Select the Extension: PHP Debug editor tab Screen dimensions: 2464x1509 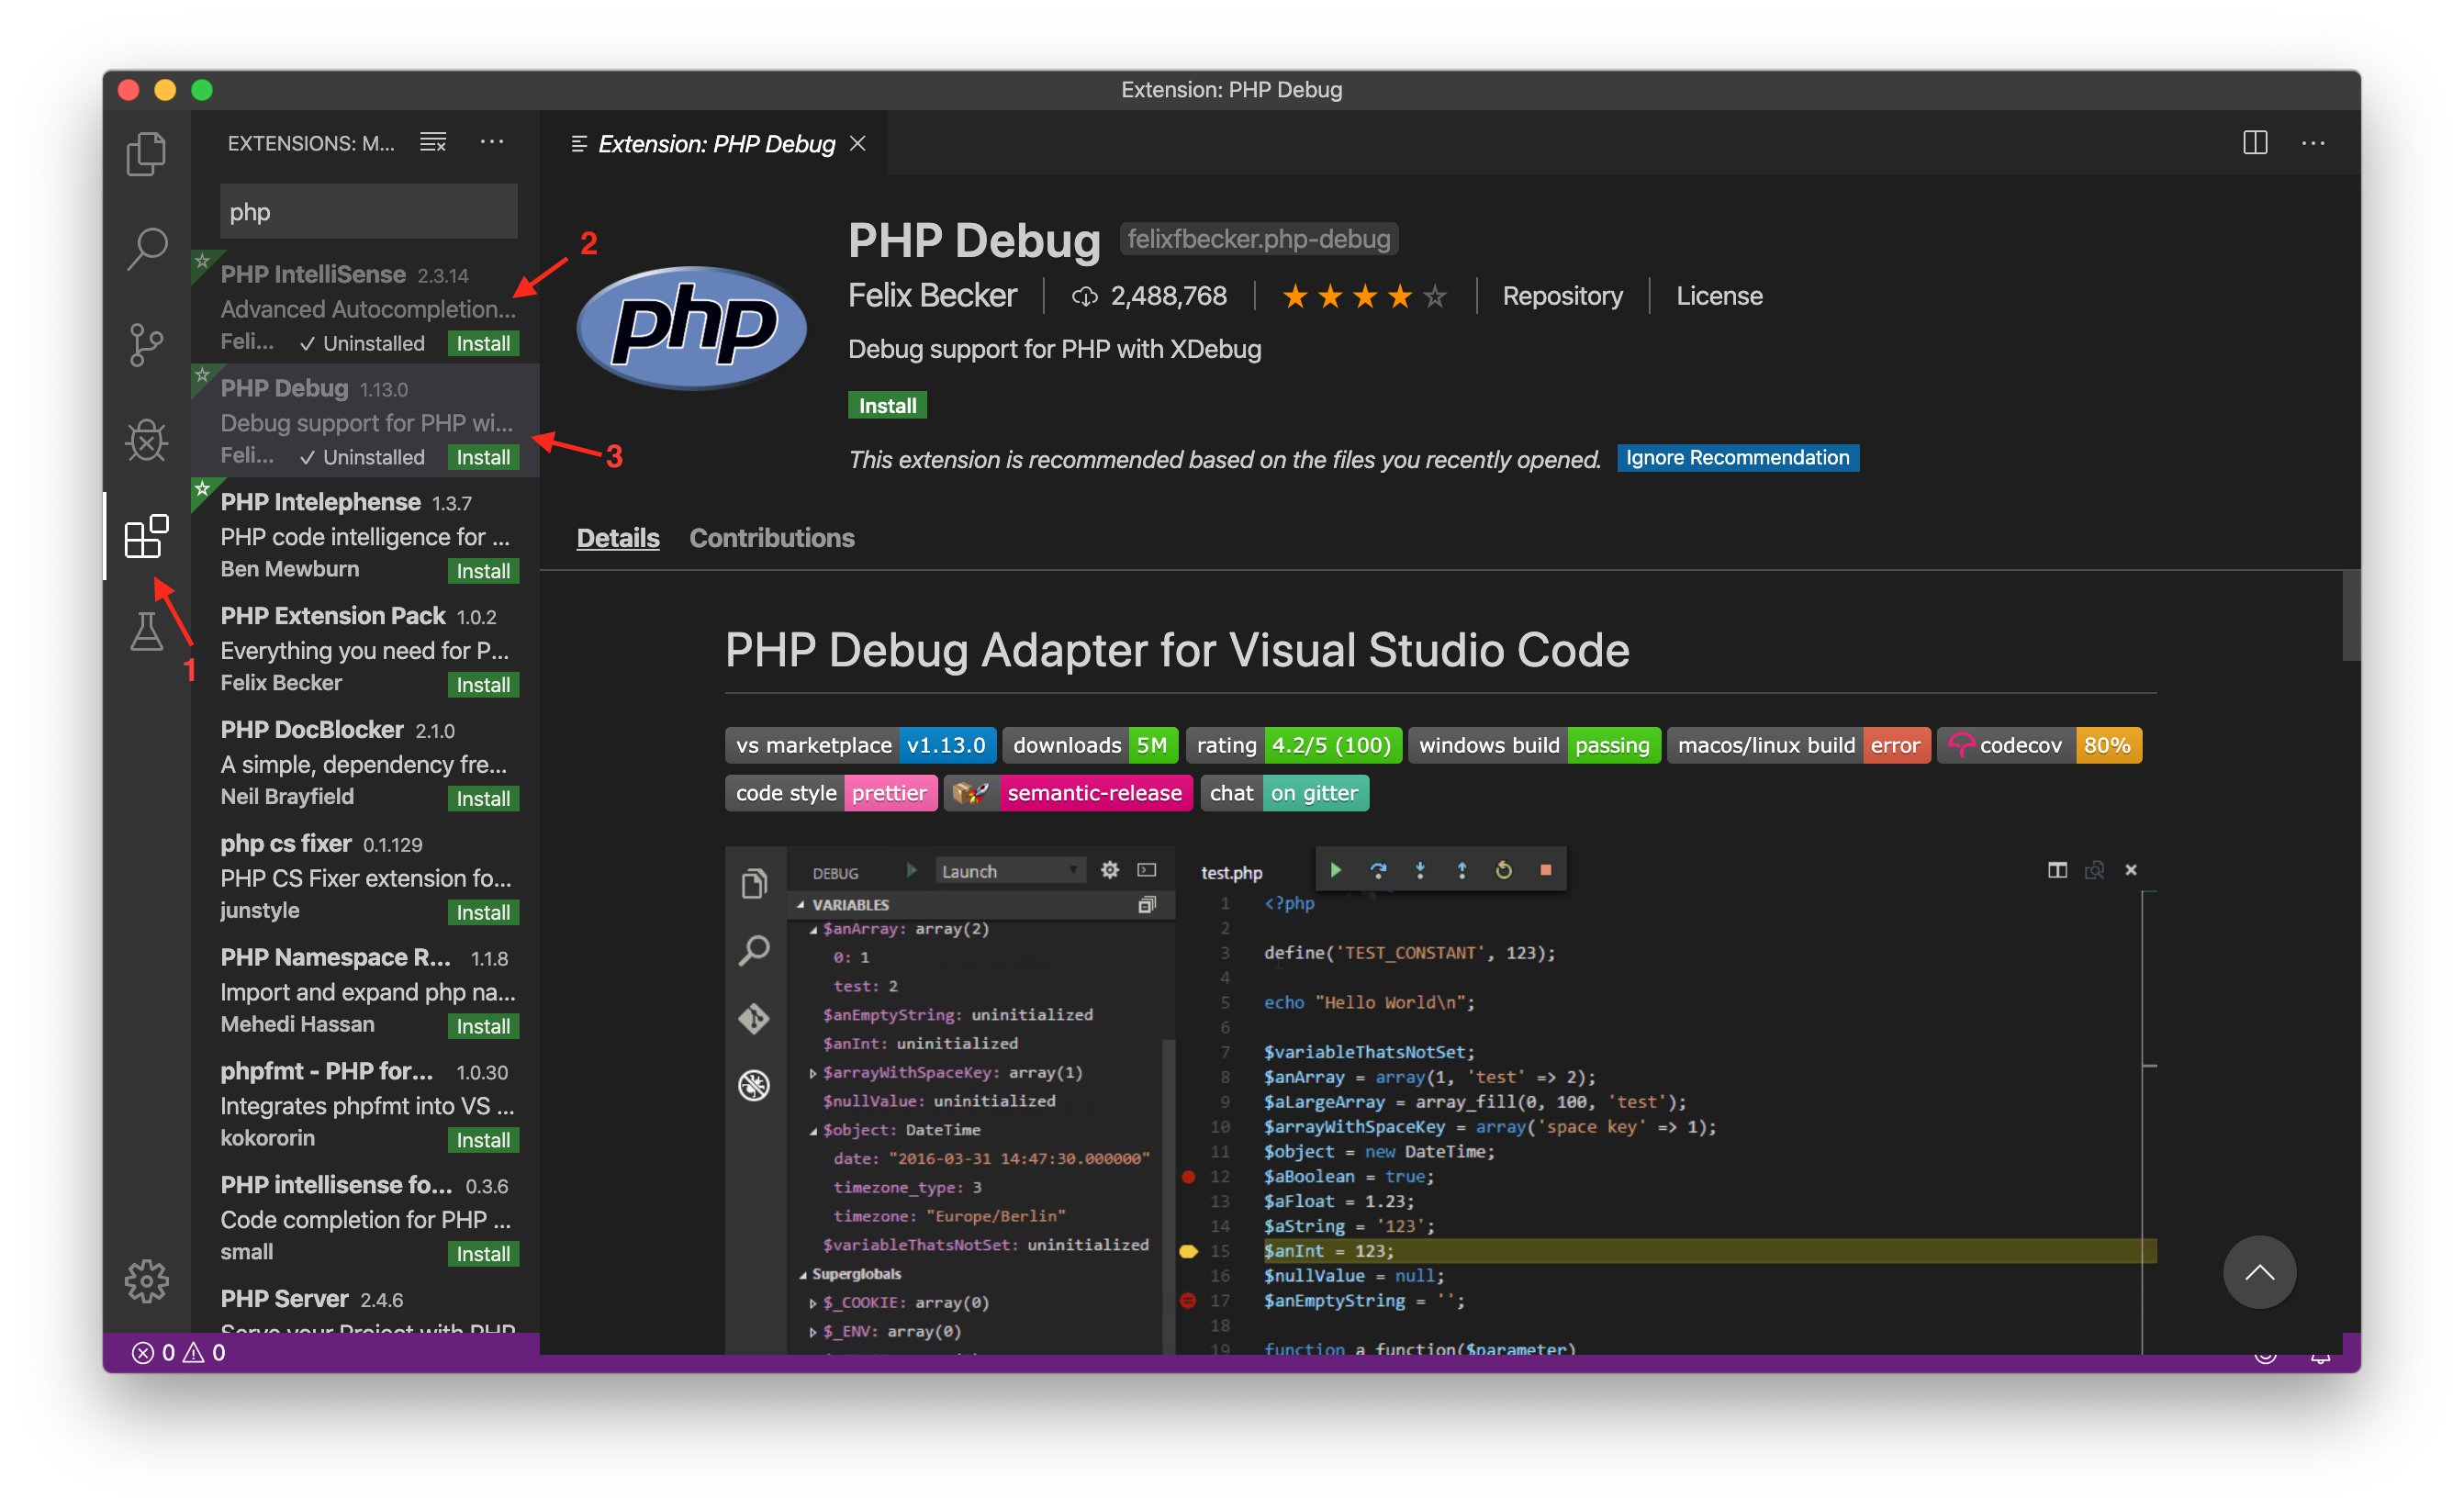coord(714,144)
